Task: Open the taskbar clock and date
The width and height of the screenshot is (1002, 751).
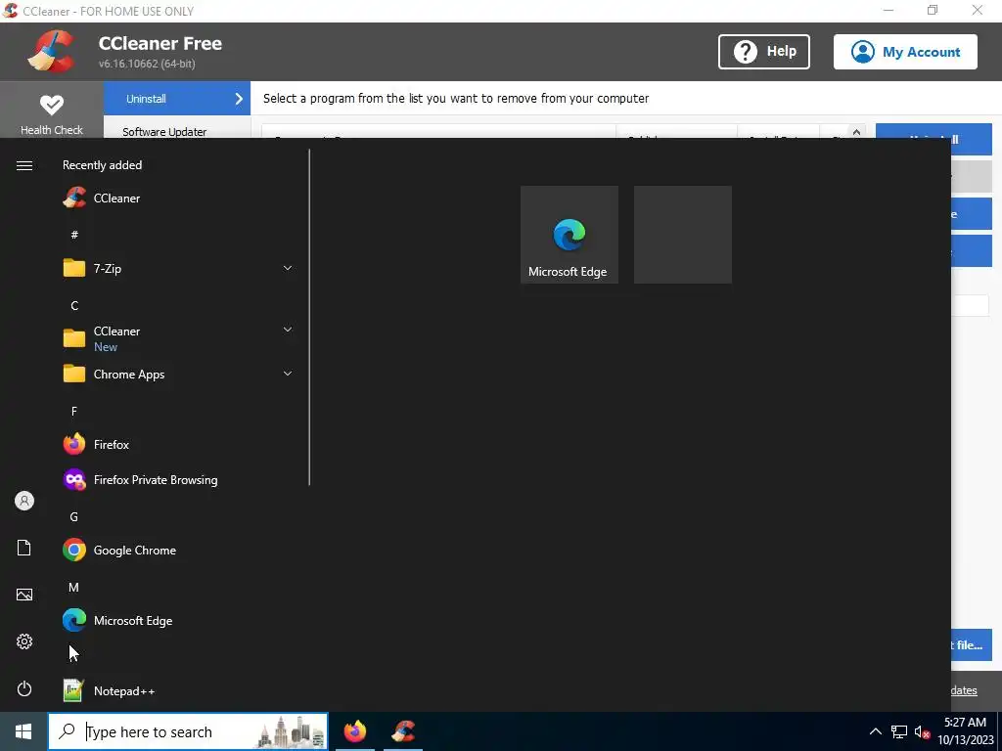Action: point(966,731)
